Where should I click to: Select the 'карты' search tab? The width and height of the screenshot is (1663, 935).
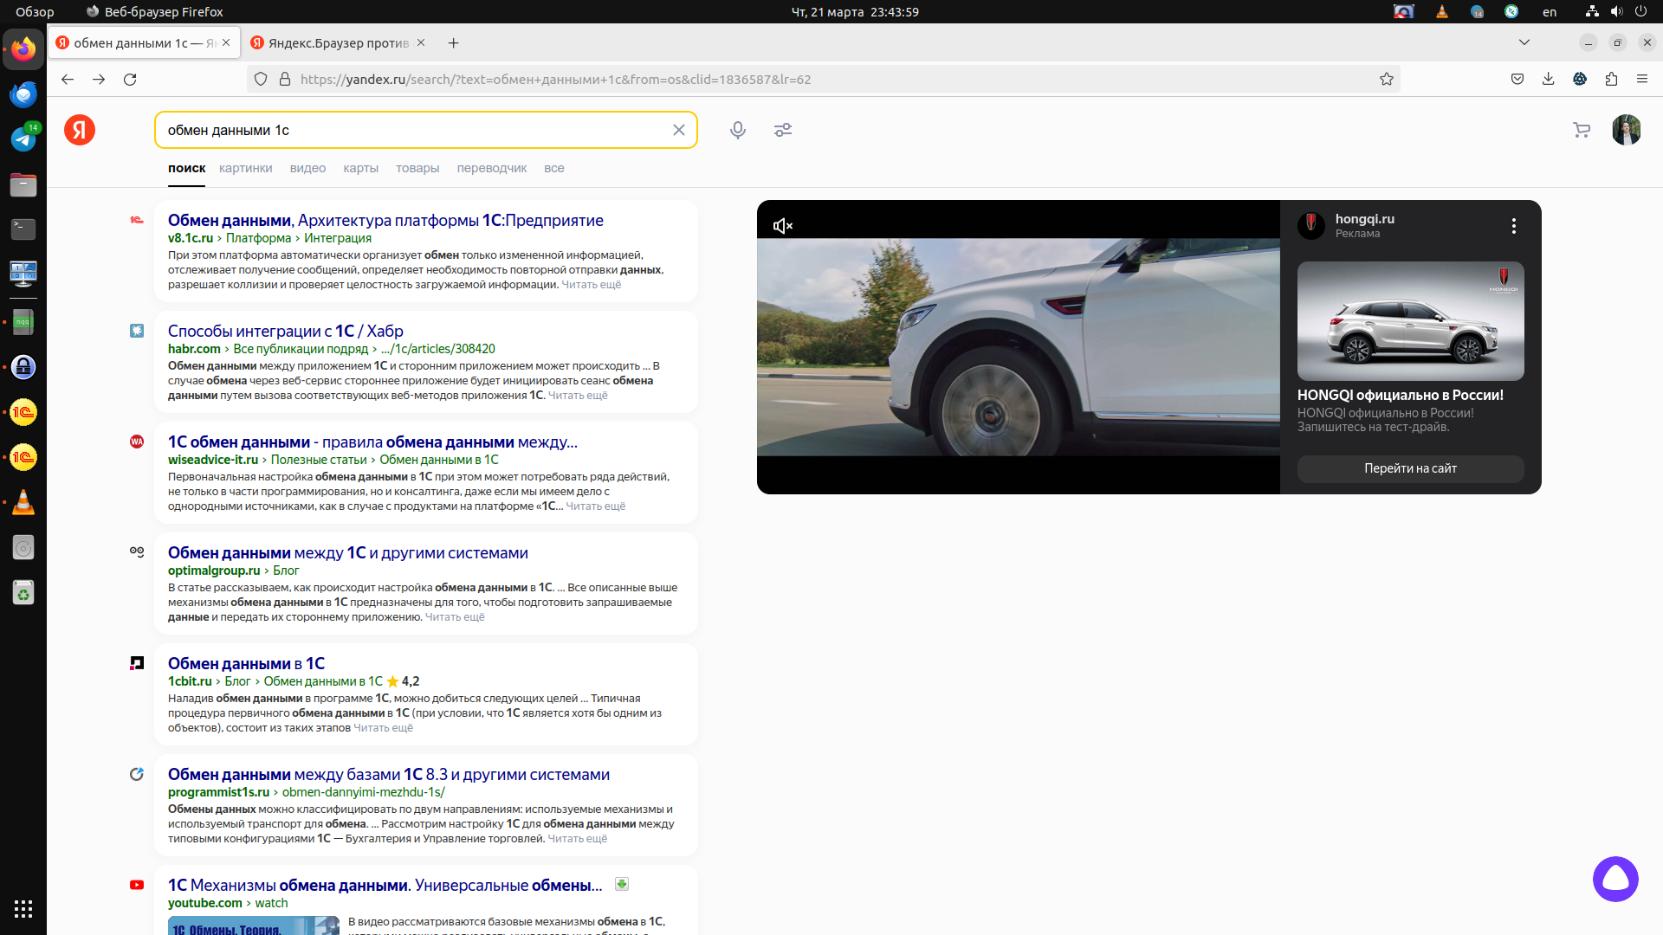(x=360, y=168)
